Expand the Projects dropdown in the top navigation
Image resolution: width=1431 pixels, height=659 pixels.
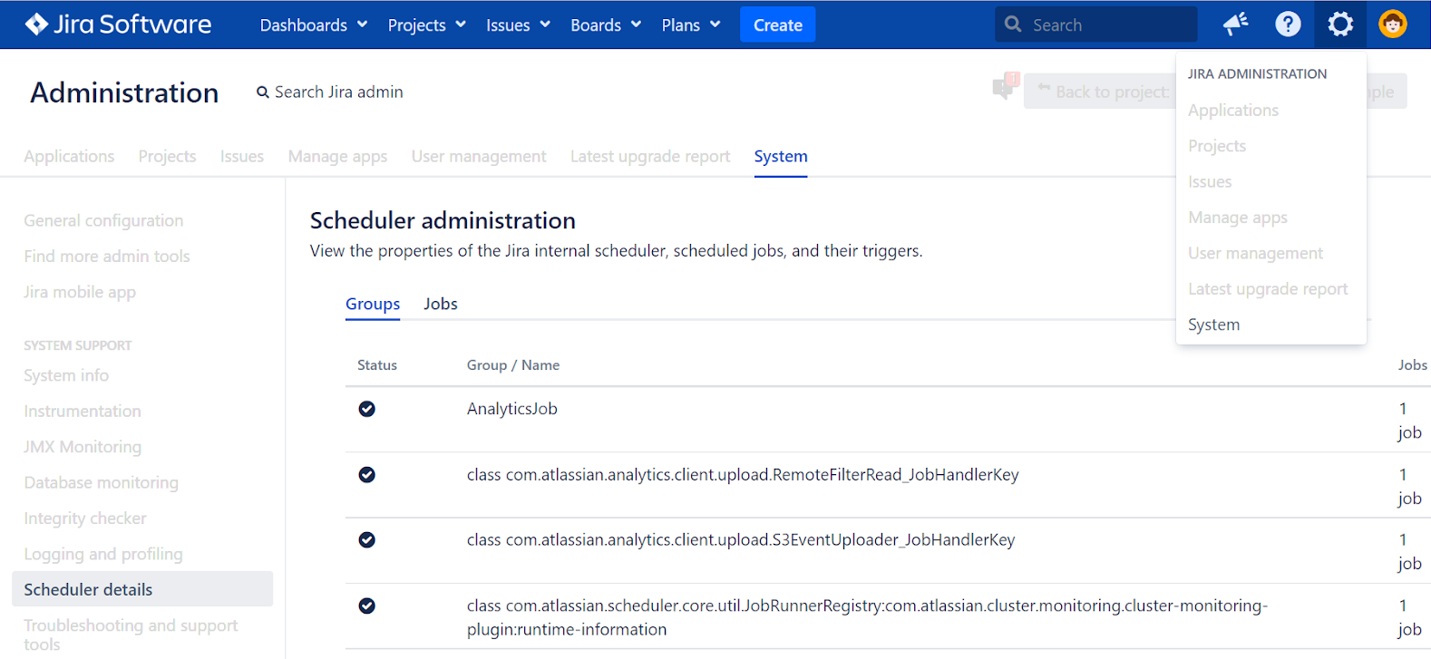point(426,24)
